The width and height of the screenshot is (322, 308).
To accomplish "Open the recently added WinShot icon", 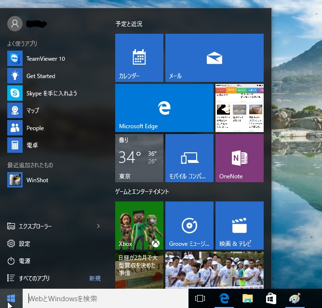I will click(x=15, y=180).
